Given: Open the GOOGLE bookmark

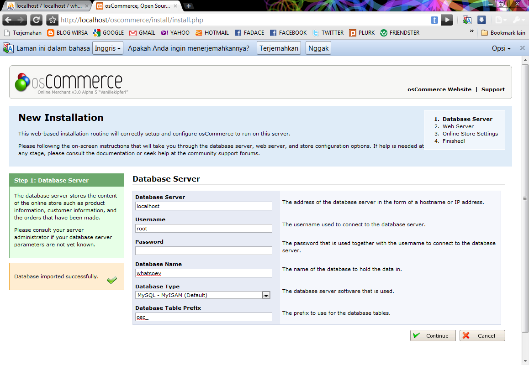Looking at the screenshot, I should (x=109, y=33).
